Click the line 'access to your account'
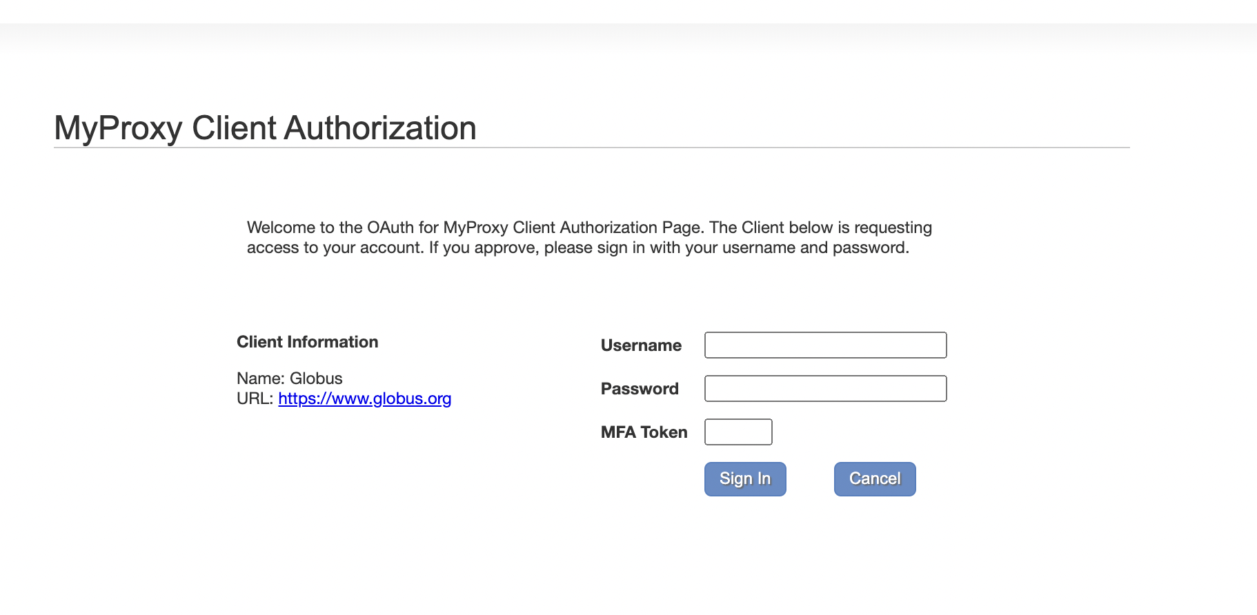Image resolution: width=1257 pixels, height=615 pixels. (578, 248)
